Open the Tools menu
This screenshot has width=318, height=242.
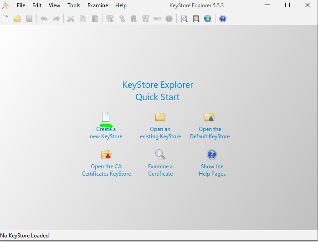point(74,5)
